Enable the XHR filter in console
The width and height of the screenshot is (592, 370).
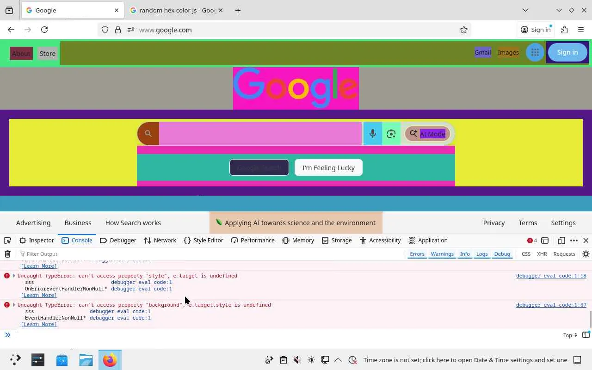542,254
